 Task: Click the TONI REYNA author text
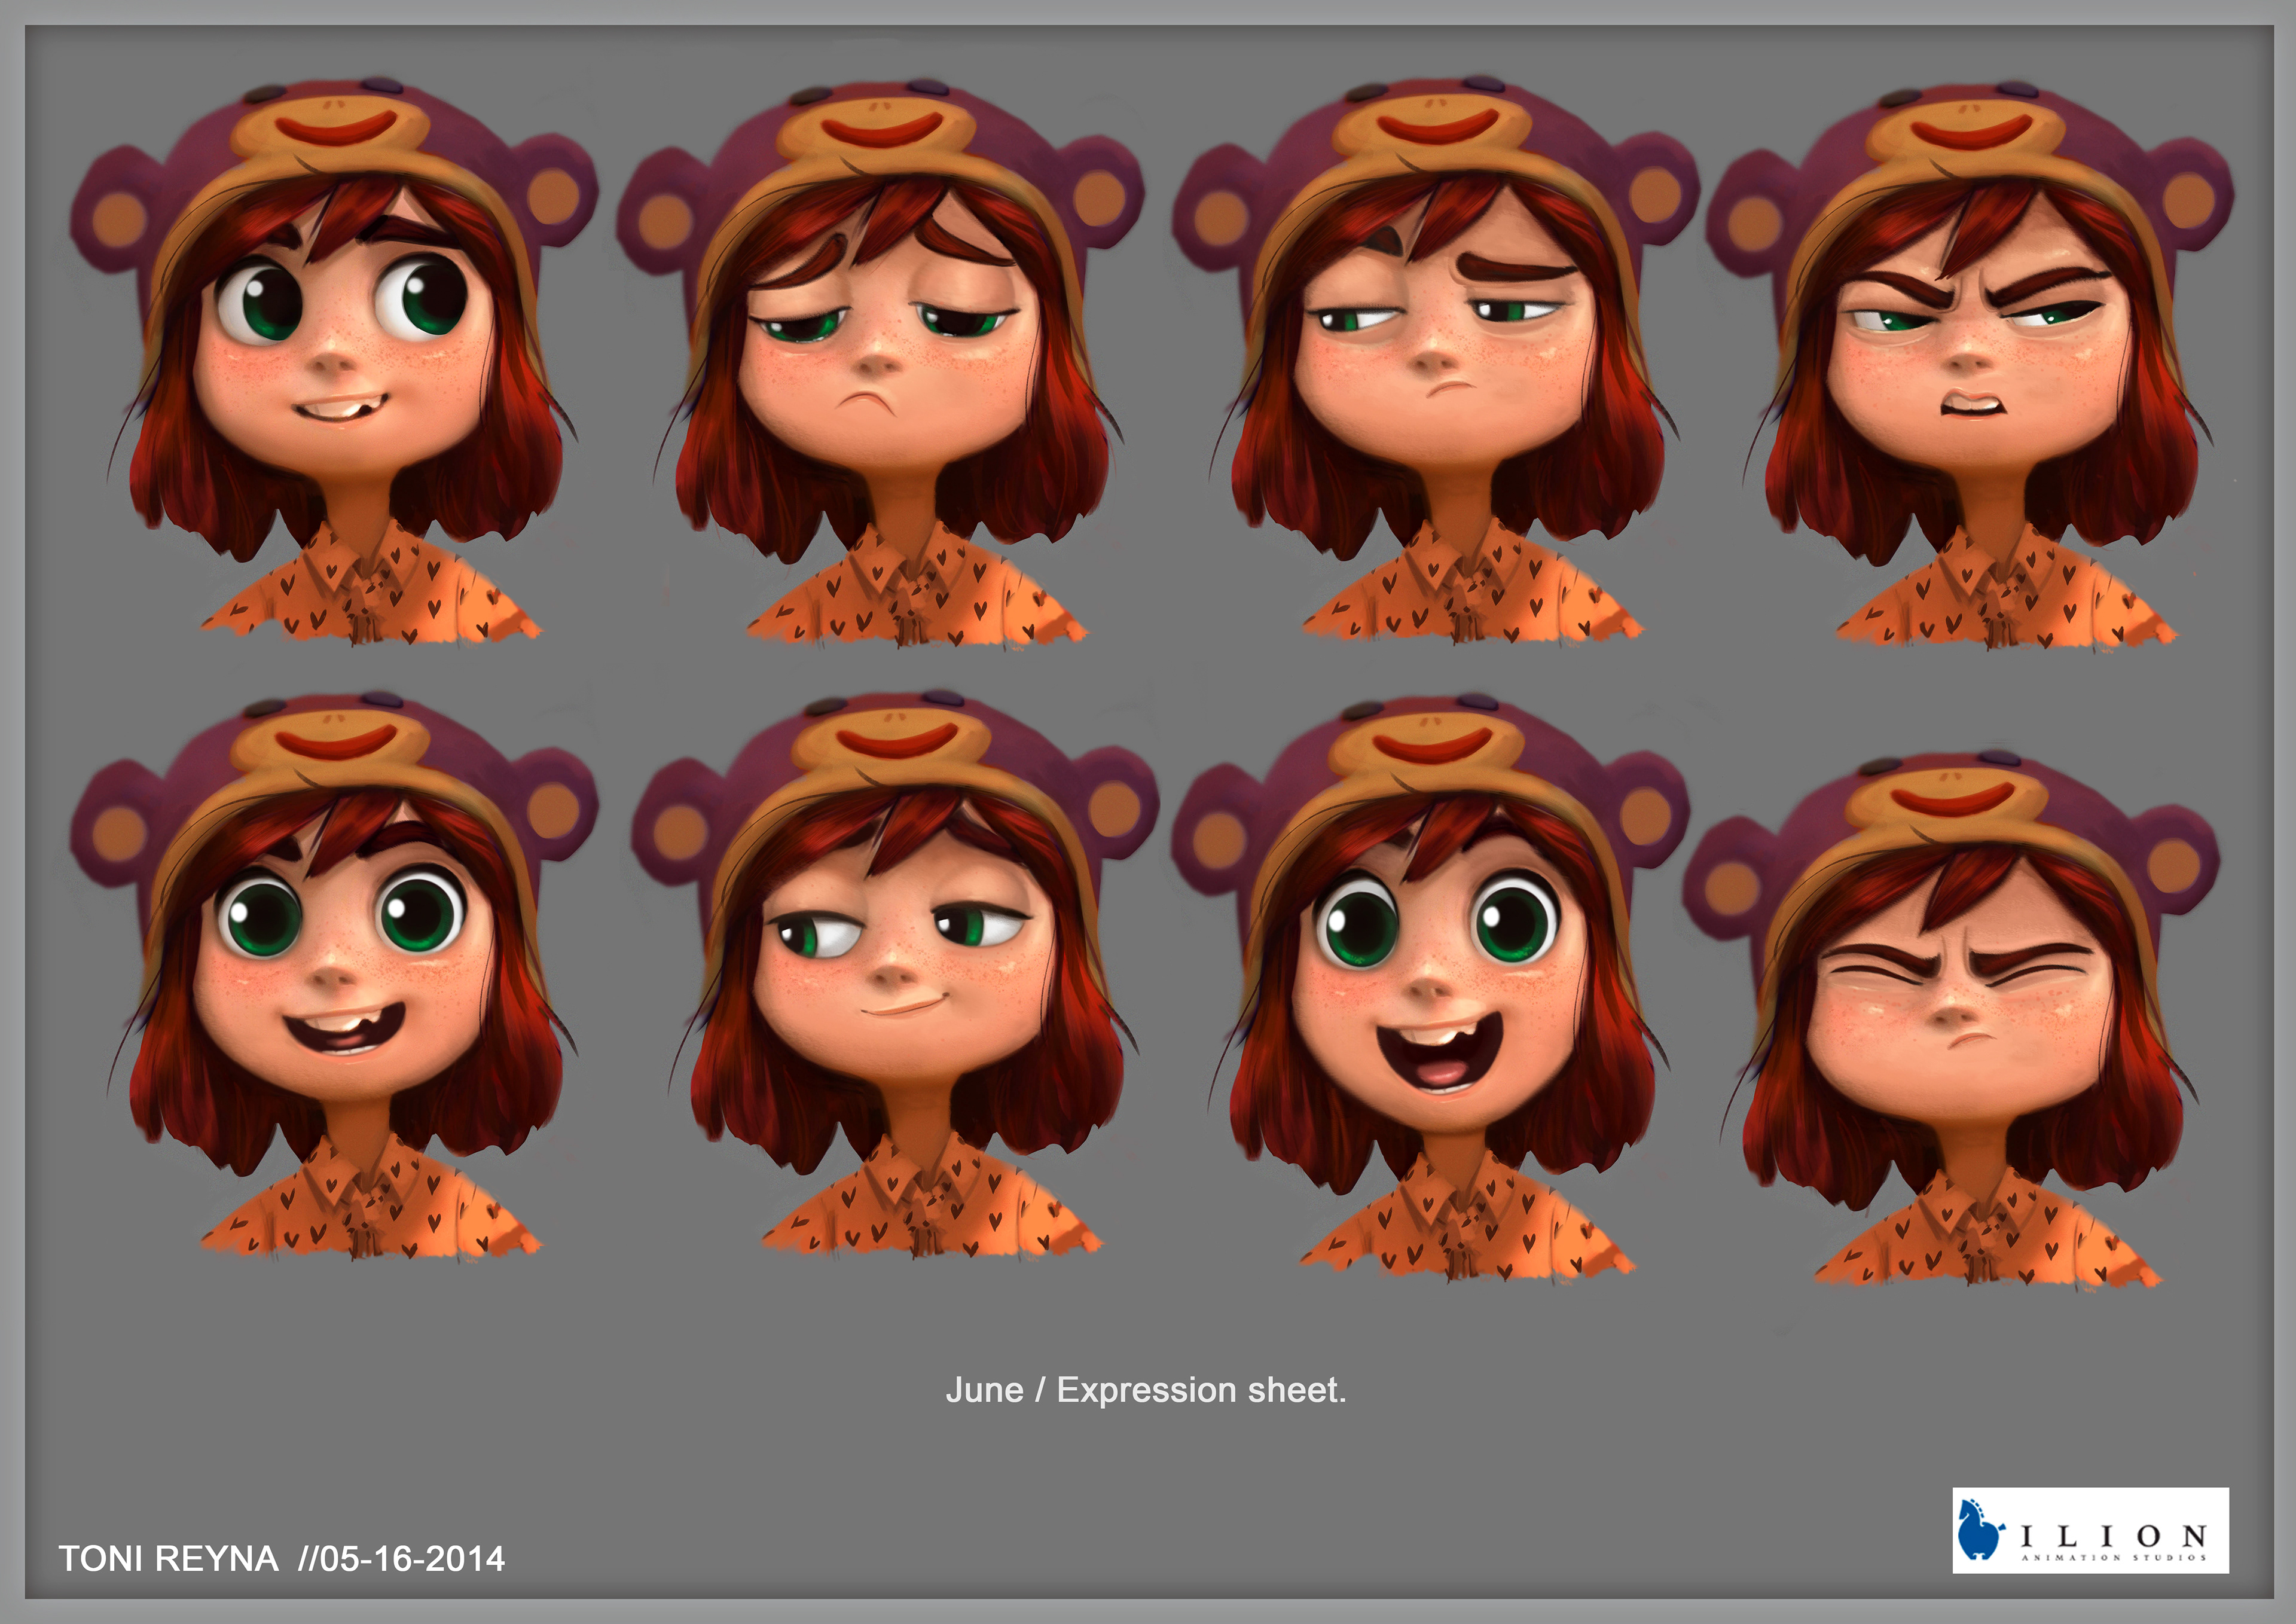168,1558
